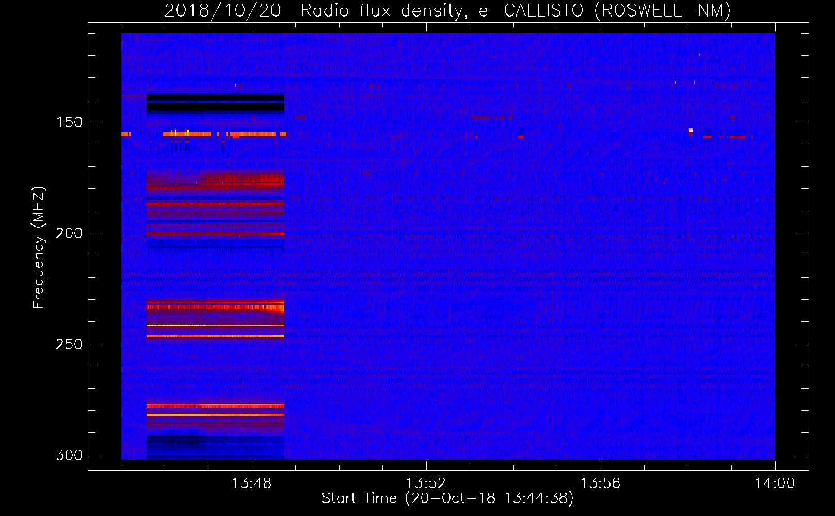
Task: Click the 'Start Time (20-Oct-18 13:44:38)' axis label
Action: [447, 498]
